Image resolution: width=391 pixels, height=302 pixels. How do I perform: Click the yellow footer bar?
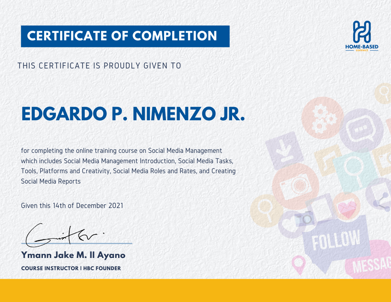point(195,290)
